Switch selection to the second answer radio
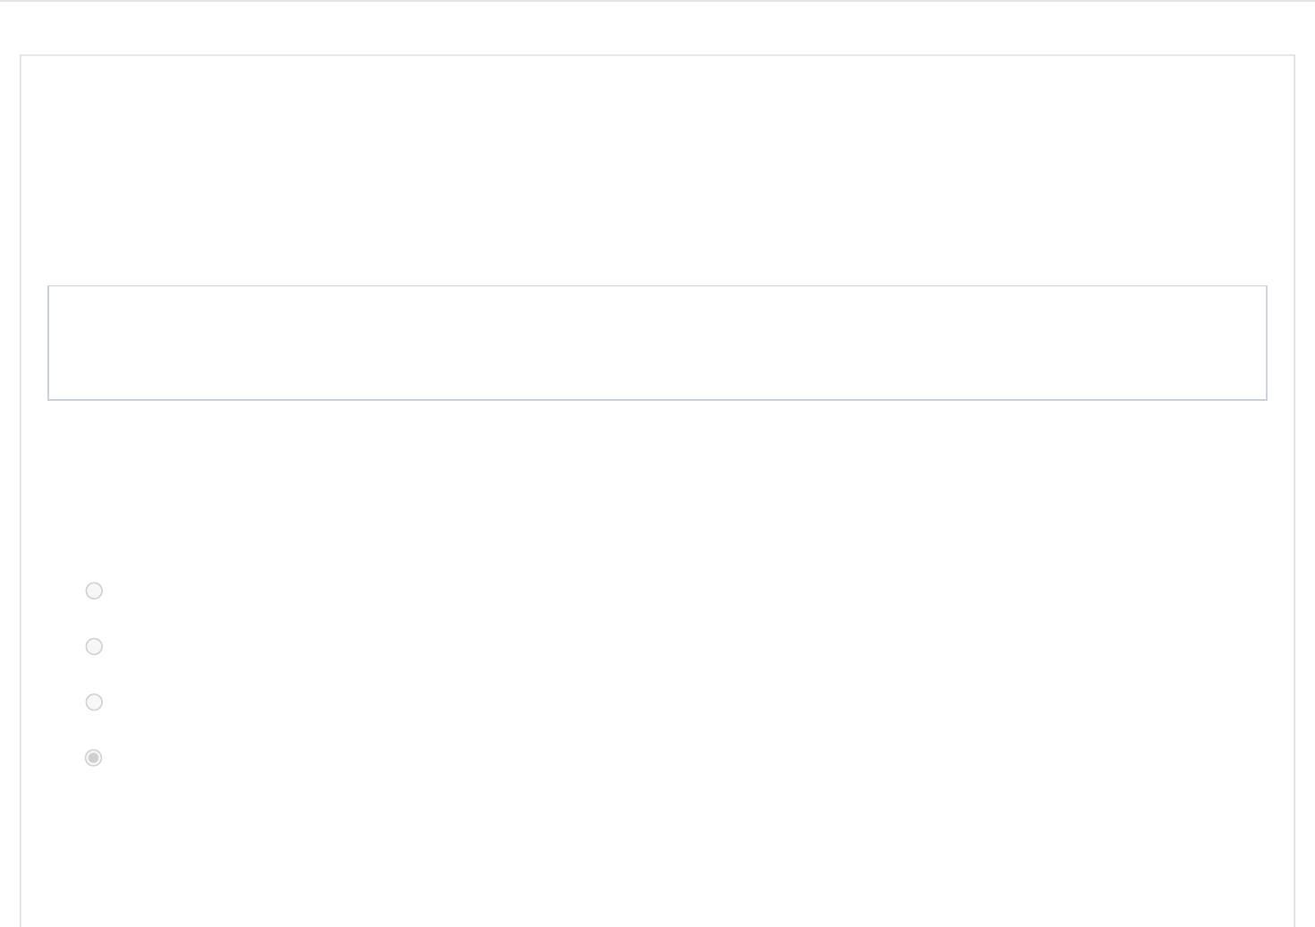This screenshot has width=1315, height=927. (94, 646)
